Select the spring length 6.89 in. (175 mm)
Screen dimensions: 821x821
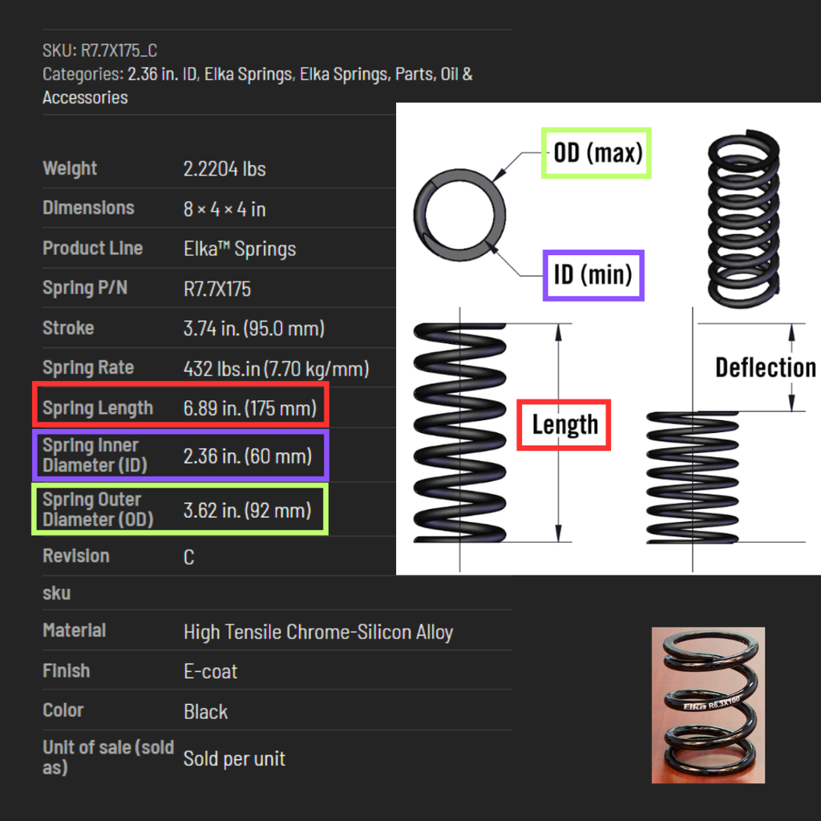point(250,408)
